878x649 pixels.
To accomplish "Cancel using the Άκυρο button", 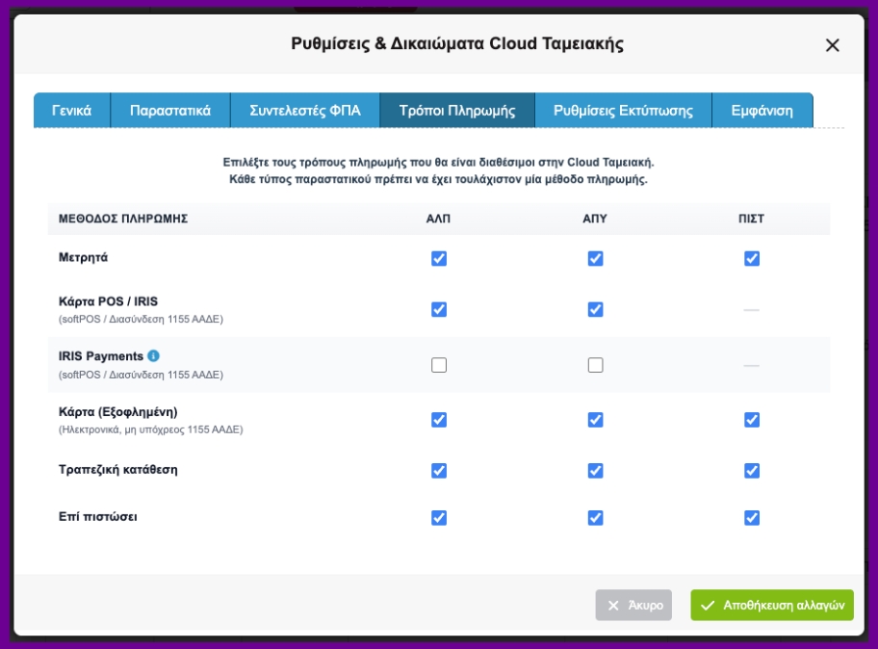I will [634, 605].
